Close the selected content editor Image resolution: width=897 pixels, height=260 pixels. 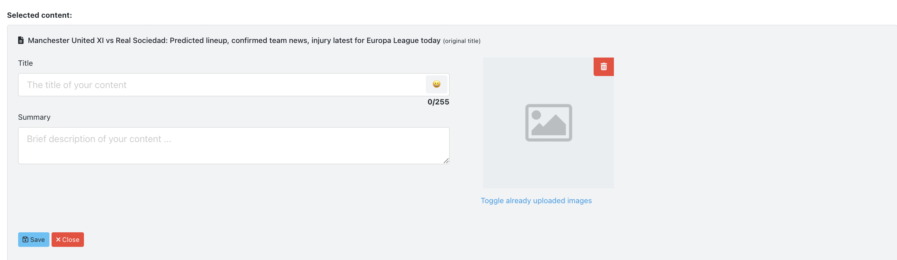[x=68, y=239]
